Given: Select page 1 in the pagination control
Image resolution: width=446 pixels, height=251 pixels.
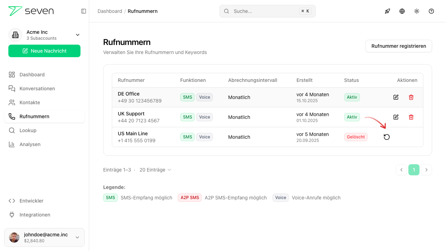Looking at the screenshot, I should point(414,170).
